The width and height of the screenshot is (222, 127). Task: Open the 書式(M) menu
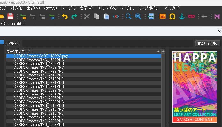33,8
